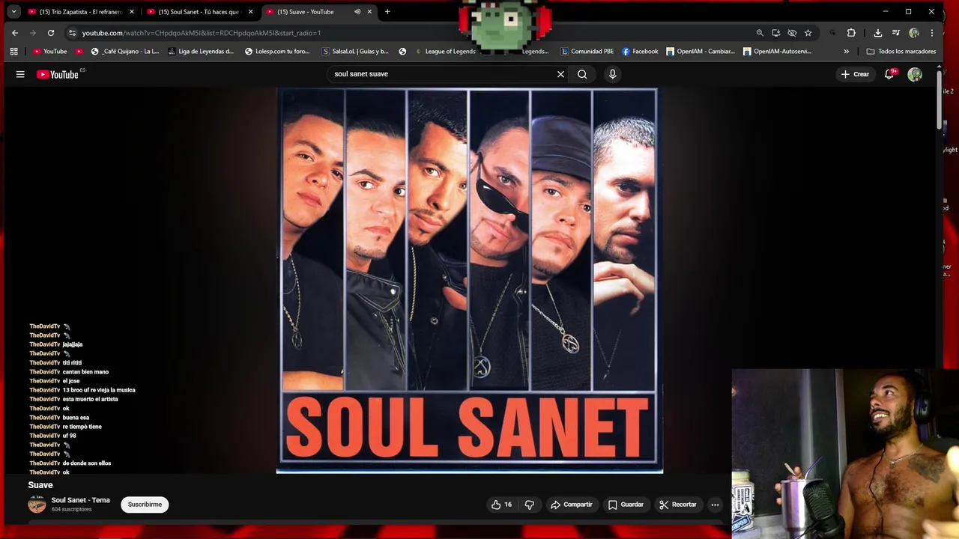Click the video title 'Suave'
959x539 pixels.
(40, 485)
